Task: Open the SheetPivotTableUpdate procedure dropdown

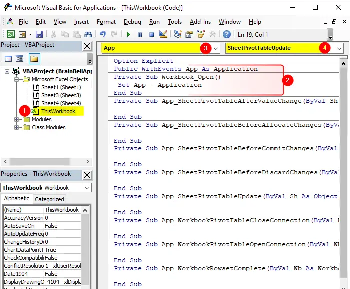Action: (x=339, y=48)
